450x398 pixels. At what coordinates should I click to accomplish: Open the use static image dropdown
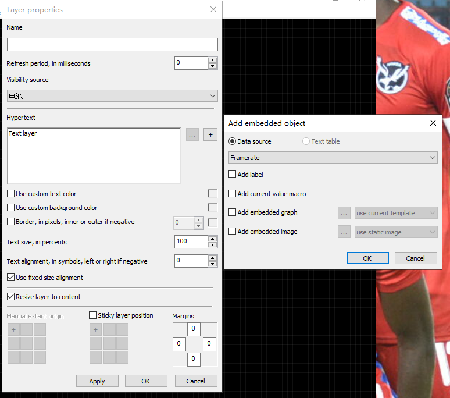396,232
